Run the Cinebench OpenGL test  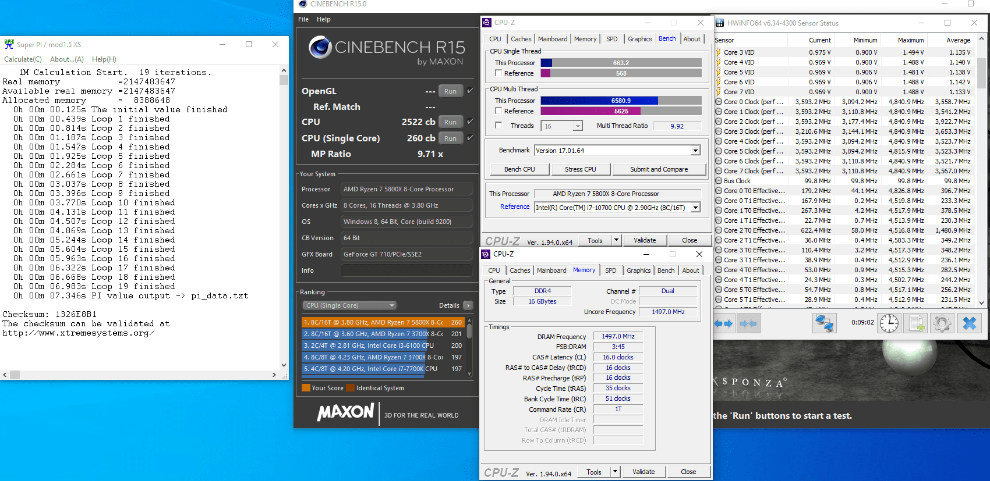[x=450, y=91]
